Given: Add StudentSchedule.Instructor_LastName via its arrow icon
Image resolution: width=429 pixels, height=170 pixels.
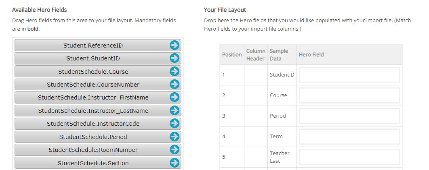Looking at the screenshot, I should pyautogui.click(x=175, y=111).
